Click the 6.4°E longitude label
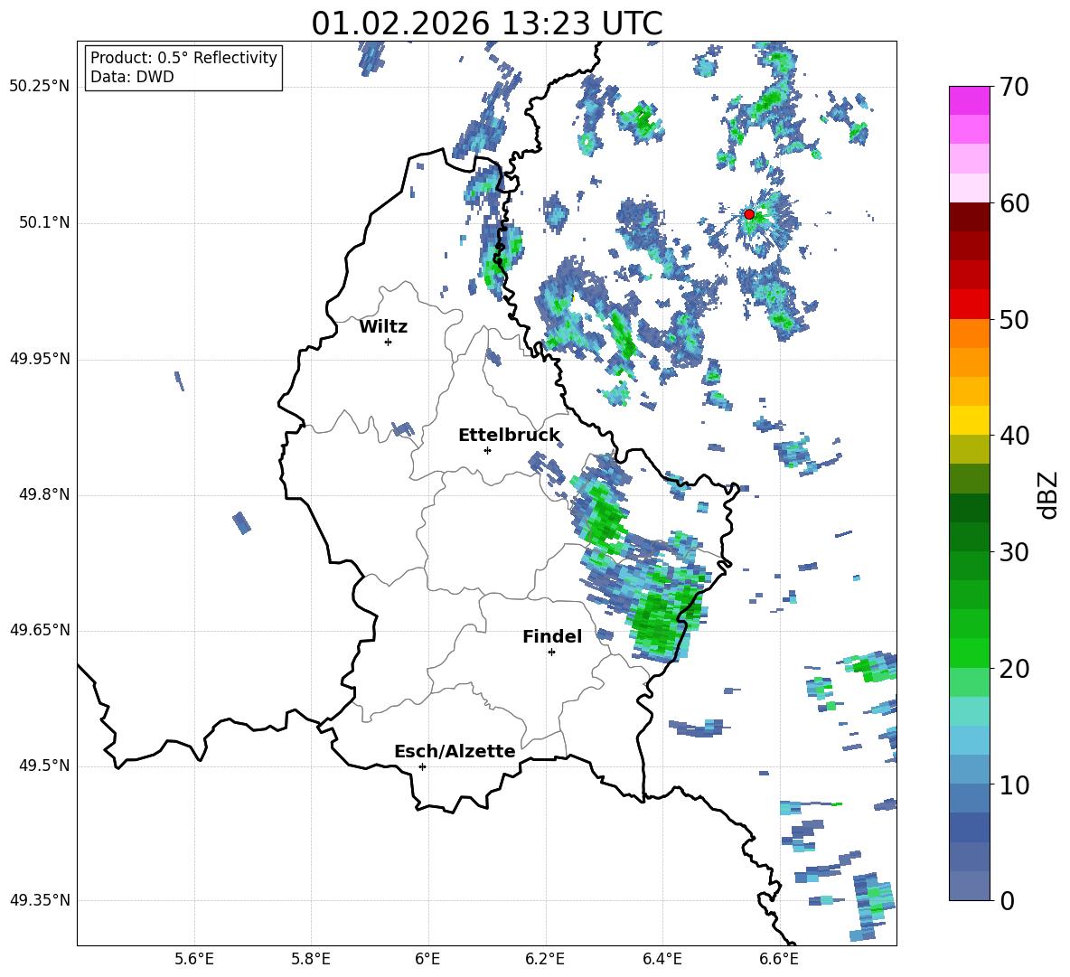The height and width of the screenshot is (977, 1070). click(662, 959)
